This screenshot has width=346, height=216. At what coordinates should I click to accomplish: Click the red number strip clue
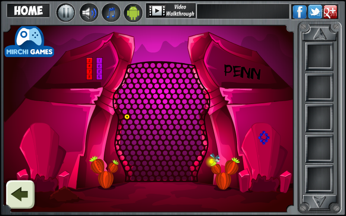coord(89,69)
